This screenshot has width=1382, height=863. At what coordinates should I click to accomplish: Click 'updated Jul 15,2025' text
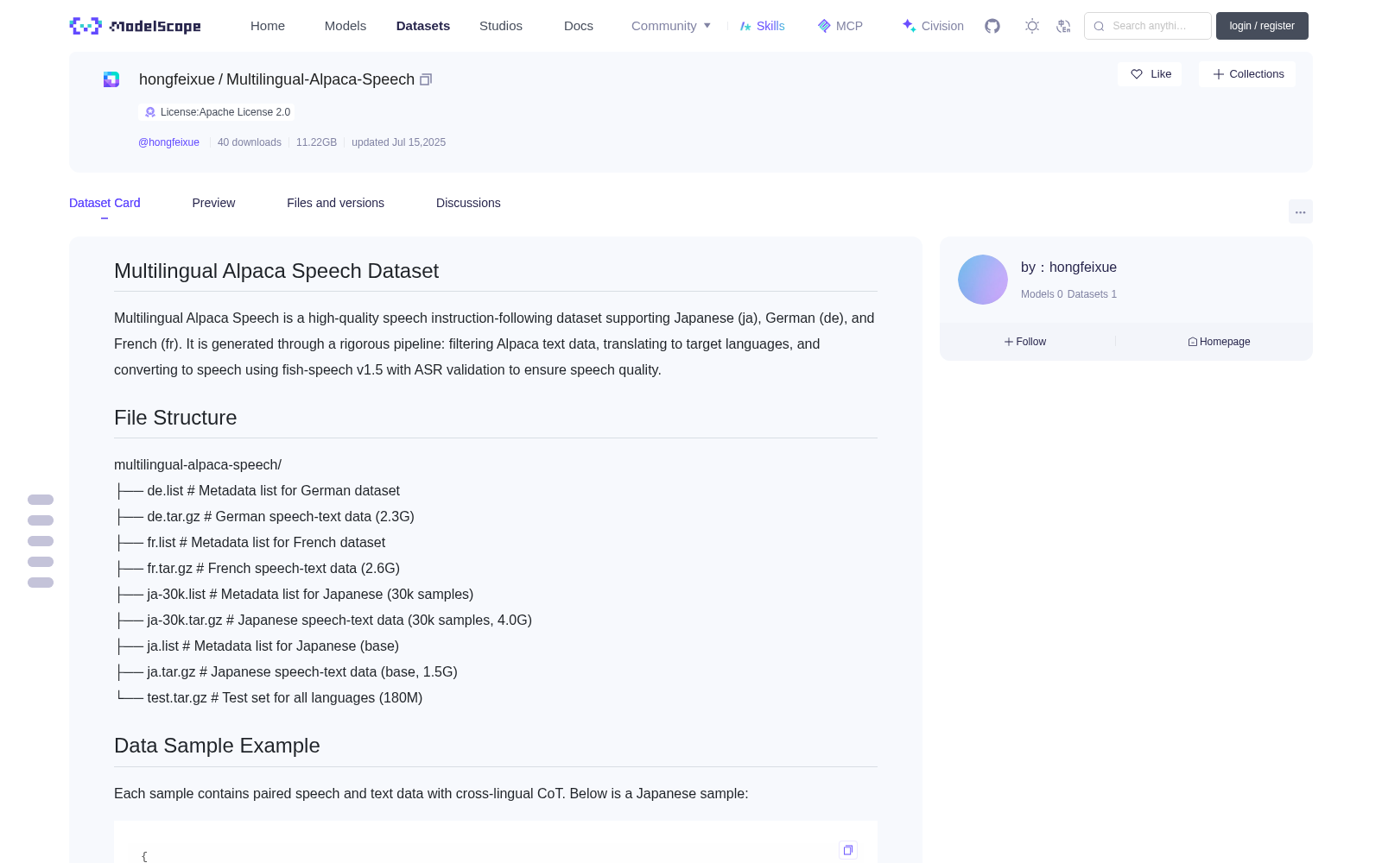click(x=398, y=142)
